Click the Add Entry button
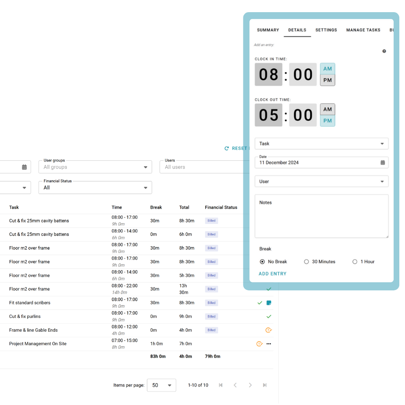Image resolution: width=405 pixels, height=405 pixels. pyautogui.click(x=273, y=273)
